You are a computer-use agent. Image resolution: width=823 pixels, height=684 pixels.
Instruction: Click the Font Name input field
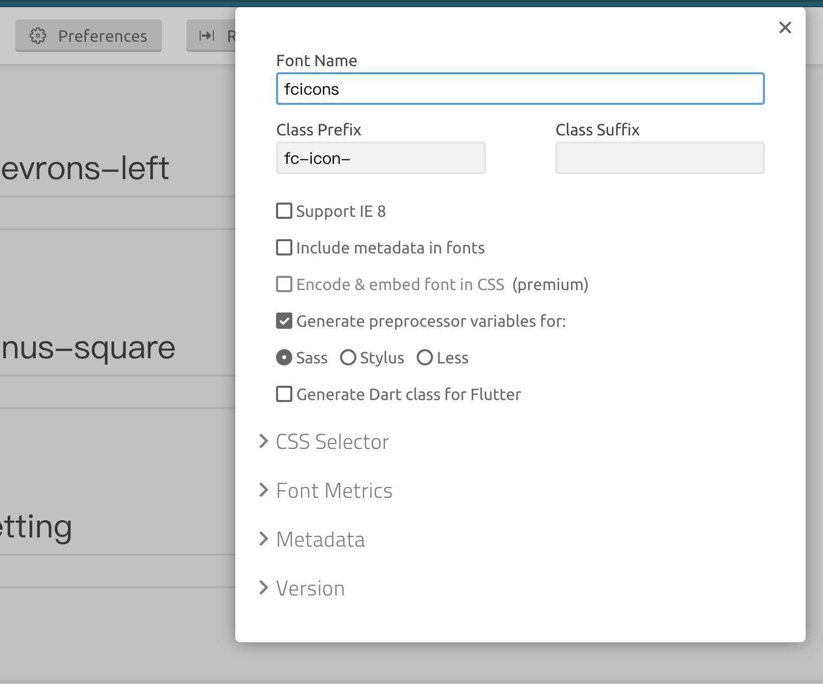click(520, 89)
